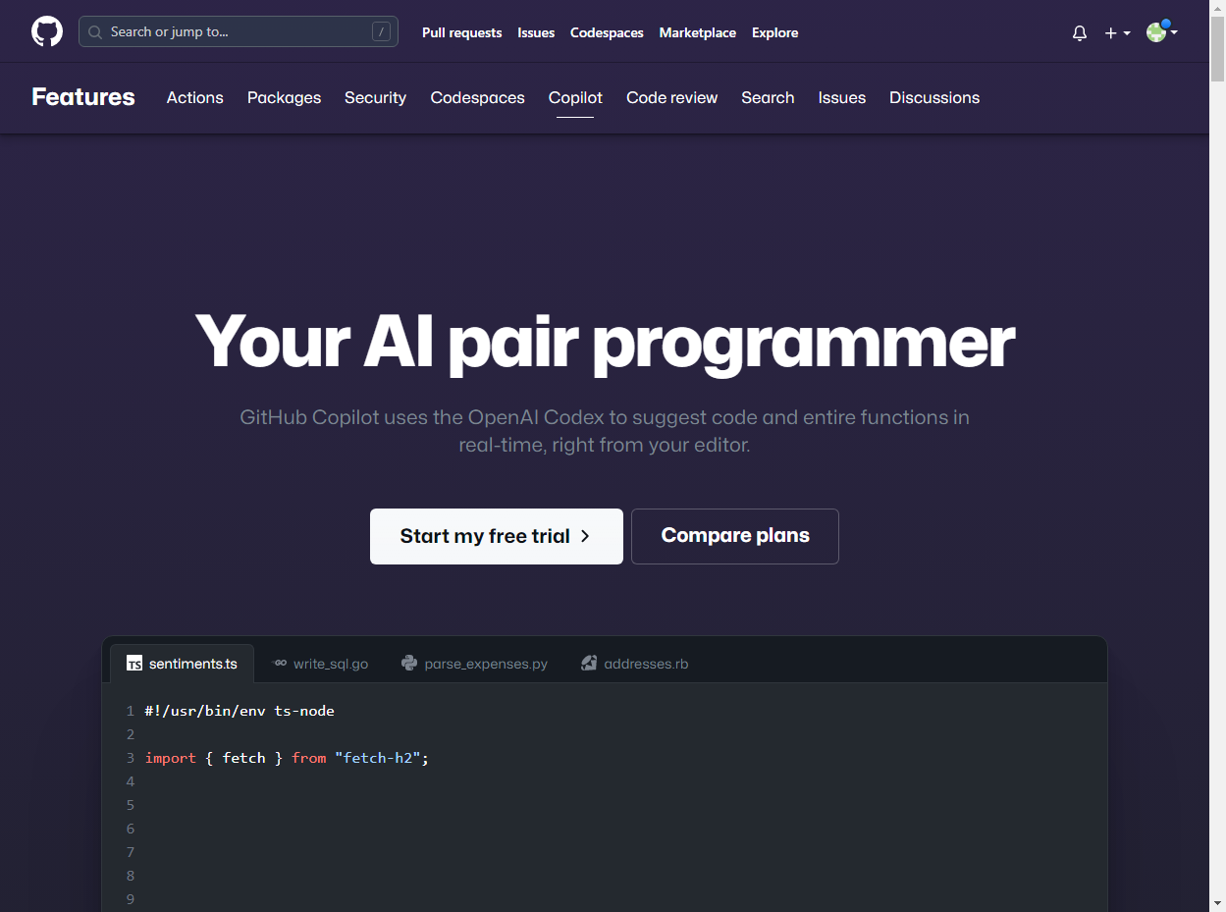The image size is (1226, 912).
Task: Click the arrow icon inside Start my free trial
Action: pyautogui.click(x=585, y=536)
